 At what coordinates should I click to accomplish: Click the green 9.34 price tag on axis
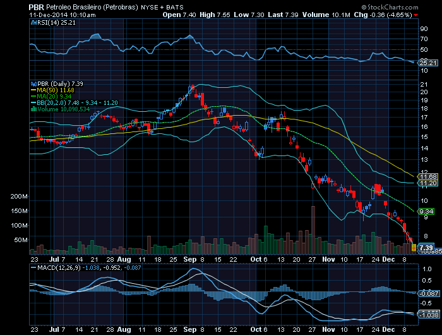pyautogui.click(x=426, y=211)
